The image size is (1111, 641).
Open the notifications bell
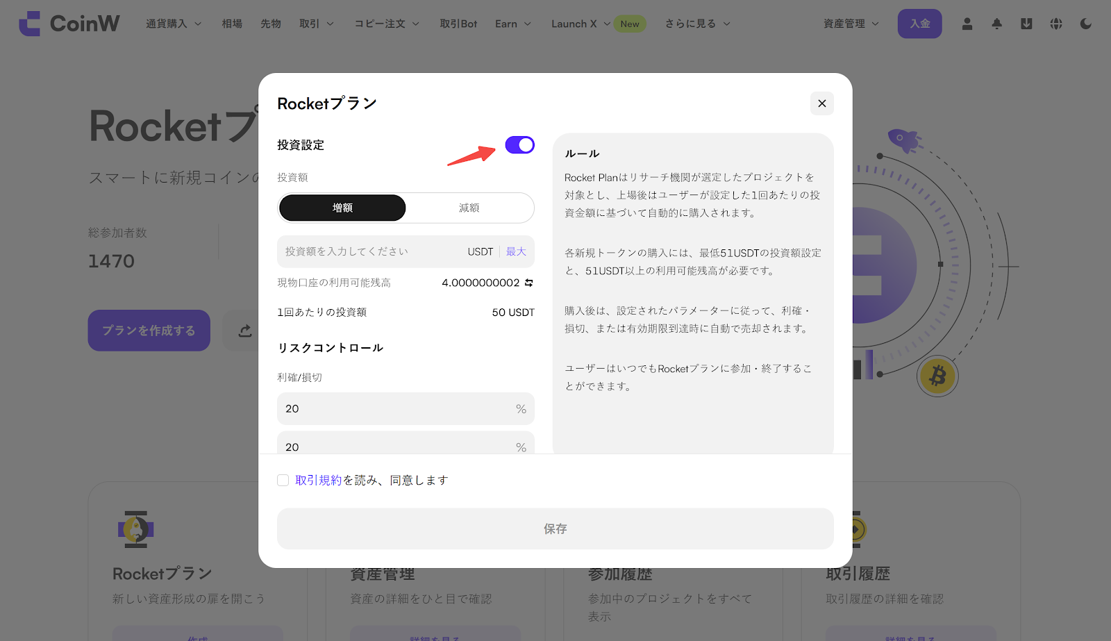(996, 24)
